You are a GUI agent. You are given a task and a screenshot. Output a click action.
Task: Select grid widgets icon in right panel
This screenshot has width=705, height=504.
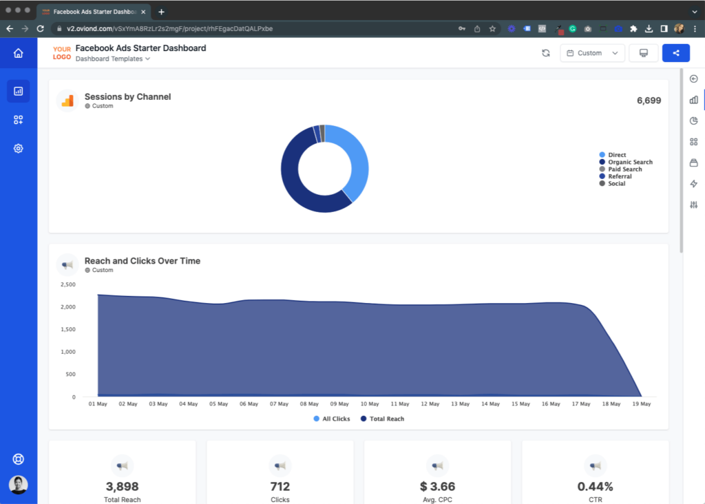click(x=694, y=142)
